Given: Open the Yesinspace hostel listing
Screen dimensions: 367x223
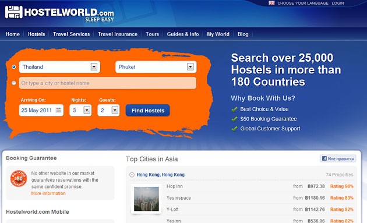Looking at the screenshot, I should tap(179, 198).
